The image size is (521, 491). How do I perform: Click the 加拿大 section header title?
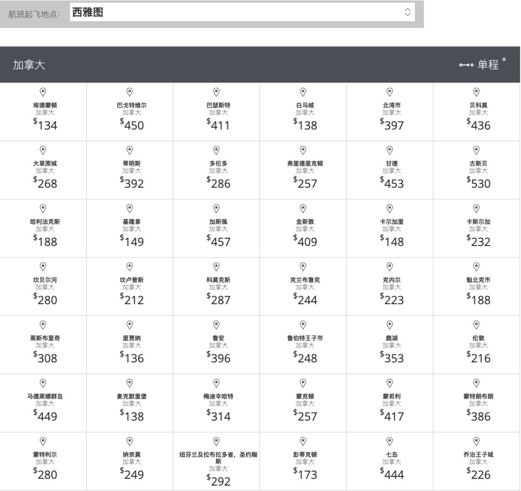point(29,65)
